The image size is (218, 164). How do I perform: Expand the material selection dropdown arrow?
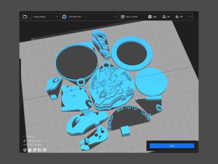pos(115,17)
